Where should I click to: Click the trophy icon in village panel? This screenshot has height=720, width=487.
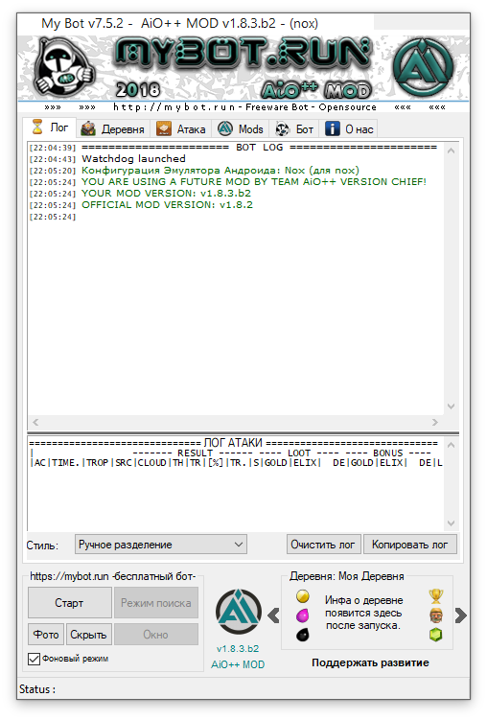tap(435, 596)
